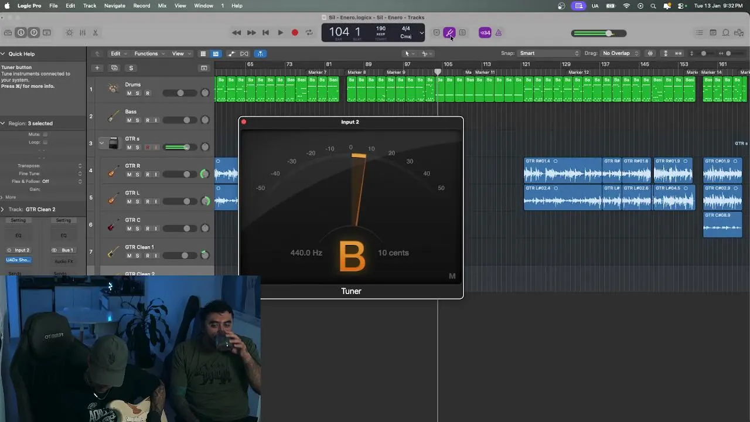Open the tracks area Functions menu
Screen dimensions: 750x422
click(x=149, y=53)
